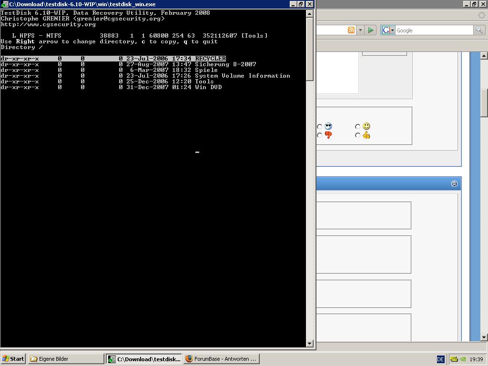Click the DE language indicator

(x=440, y=359)
